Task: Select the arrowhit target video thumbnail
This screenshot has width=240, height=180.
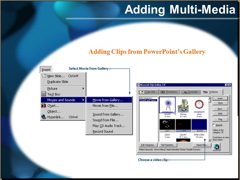Action: (x=167, y=105)
